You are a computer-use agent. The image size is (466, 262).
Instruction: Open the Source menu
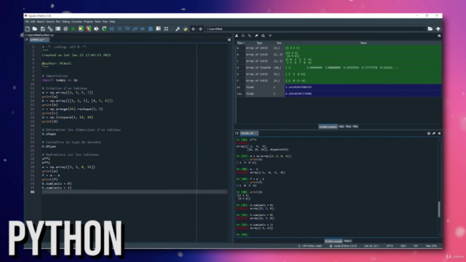(x=50, y=22)
